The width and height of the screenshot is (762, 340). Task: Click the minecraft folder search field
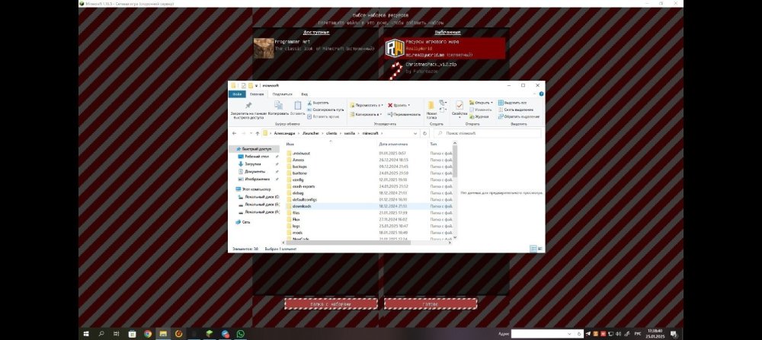(x=487, y=133)
